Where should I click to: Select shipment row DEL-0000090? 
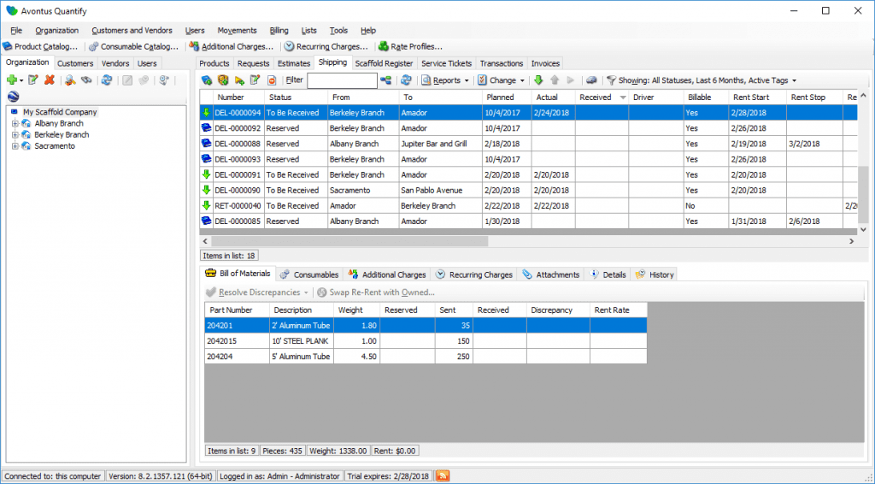[528, 191]
